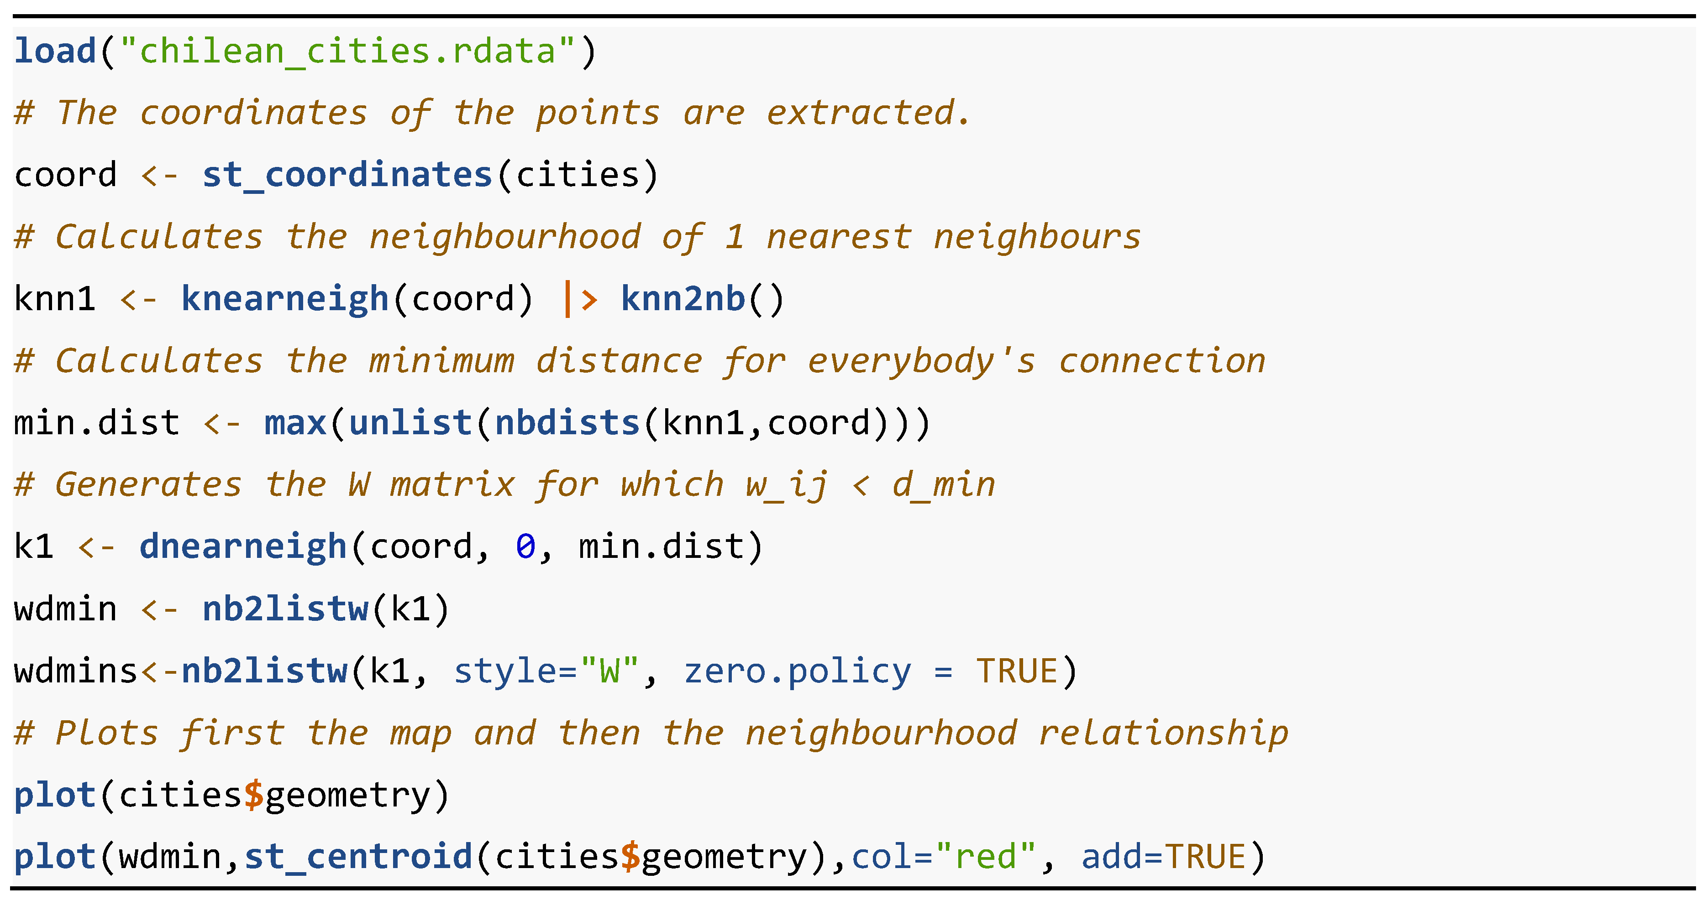Image resolution: width=1707 pixels, height=905 pixels.
Task: Select the plot function menu item
Action: coord(62,807)
